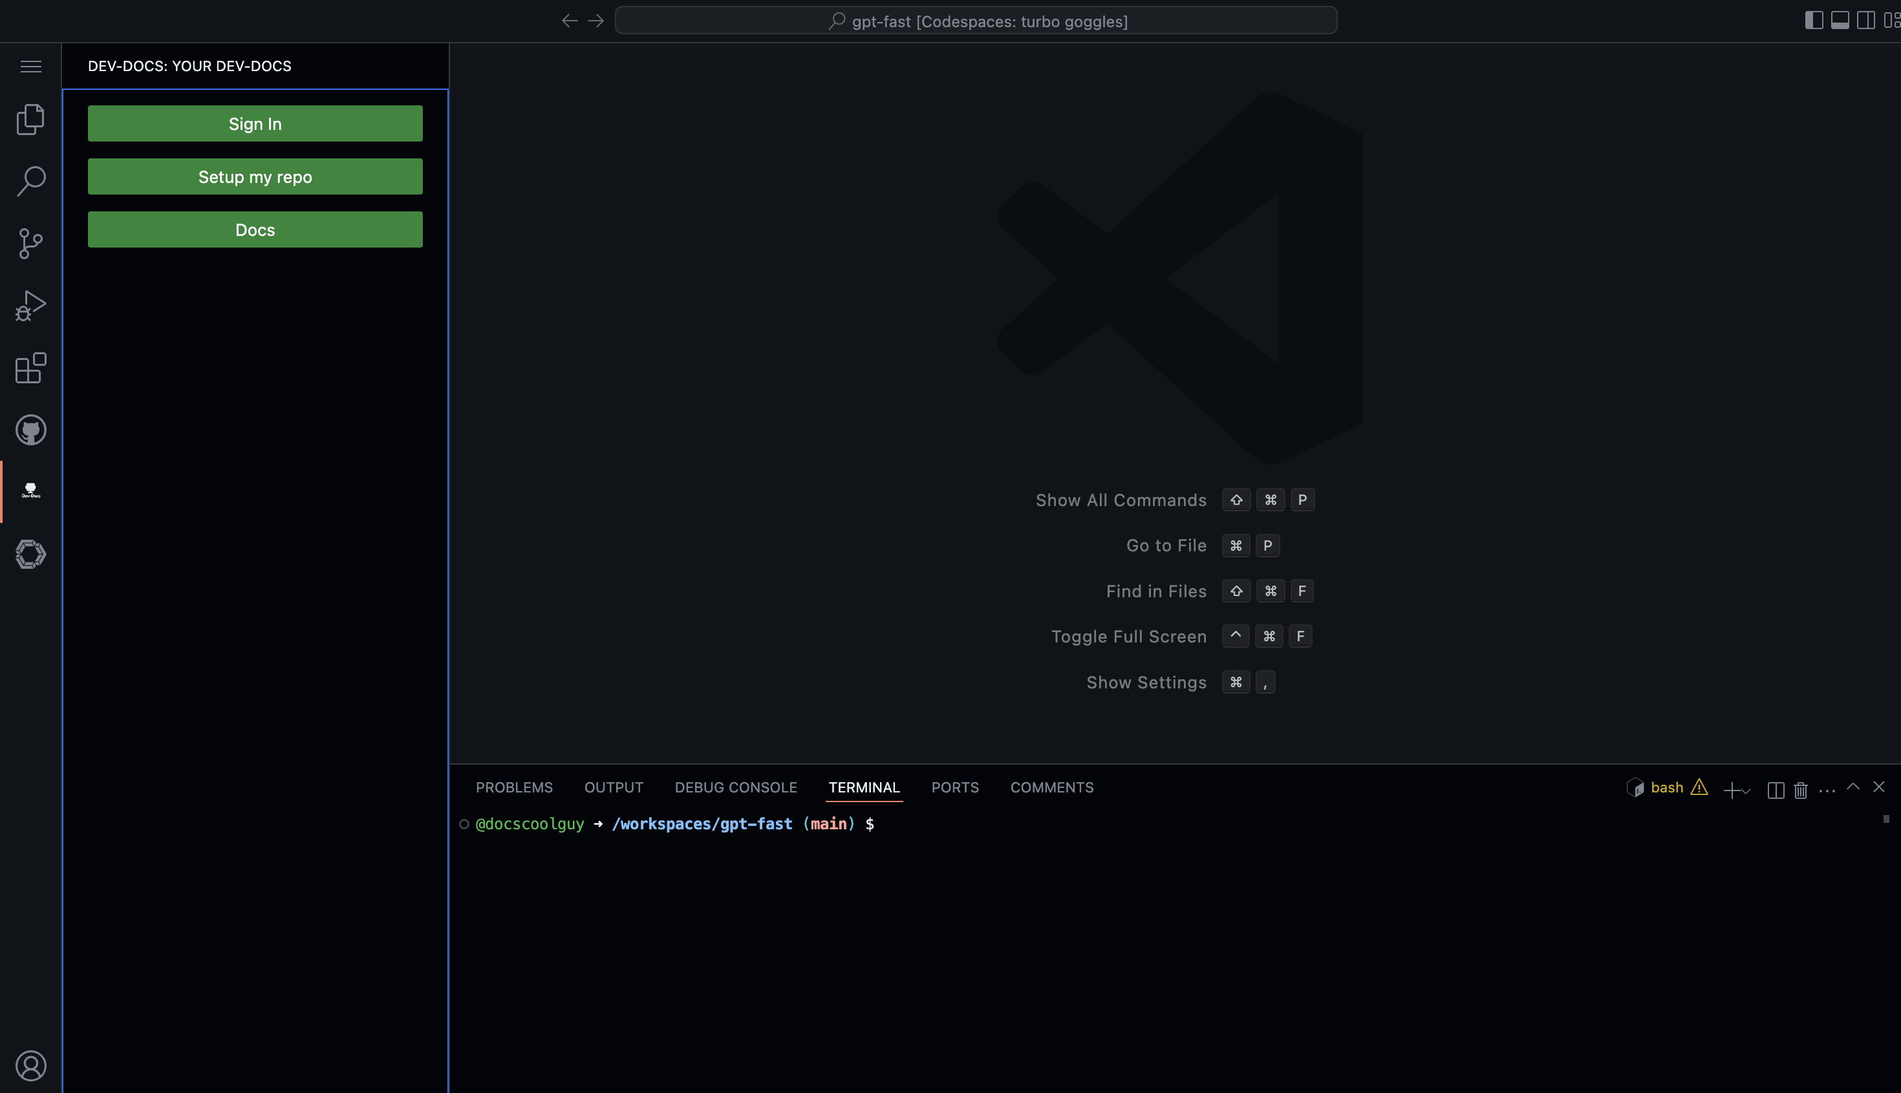
Task: Open the hamburger application menu
Action: 31,66
